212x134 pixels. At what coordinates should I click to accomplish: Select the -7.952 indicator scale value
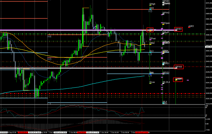pyautogui.click(x=208, y=130)
